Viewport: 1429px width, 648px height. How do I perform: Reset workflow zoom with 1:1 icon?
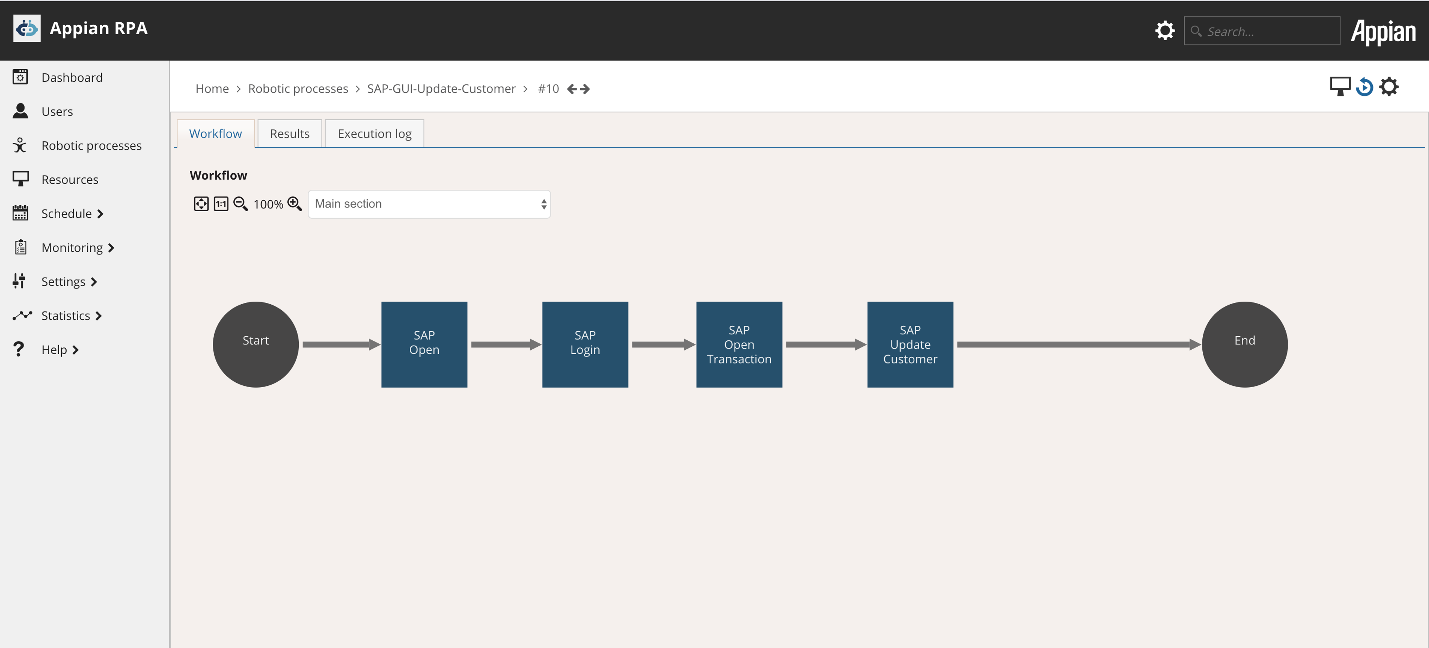pos(221,204)
